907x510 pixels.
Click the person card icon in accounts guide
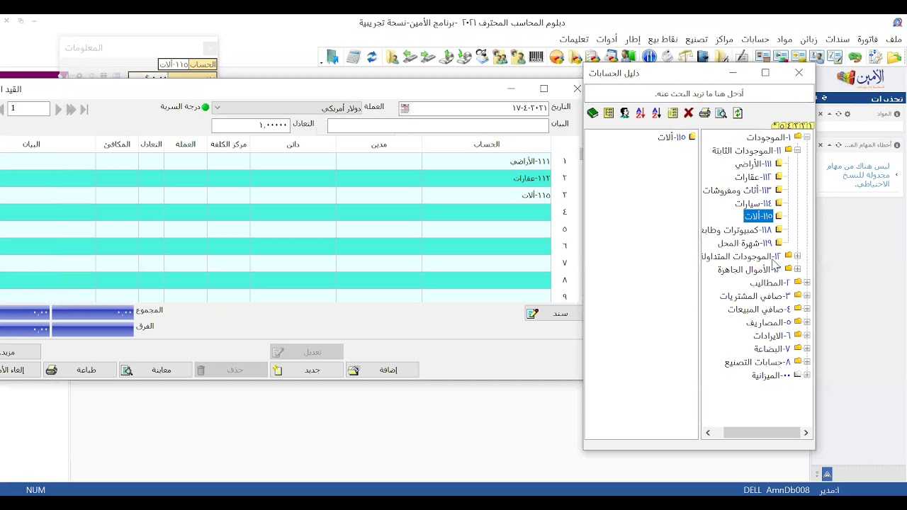tap(624, 113)
